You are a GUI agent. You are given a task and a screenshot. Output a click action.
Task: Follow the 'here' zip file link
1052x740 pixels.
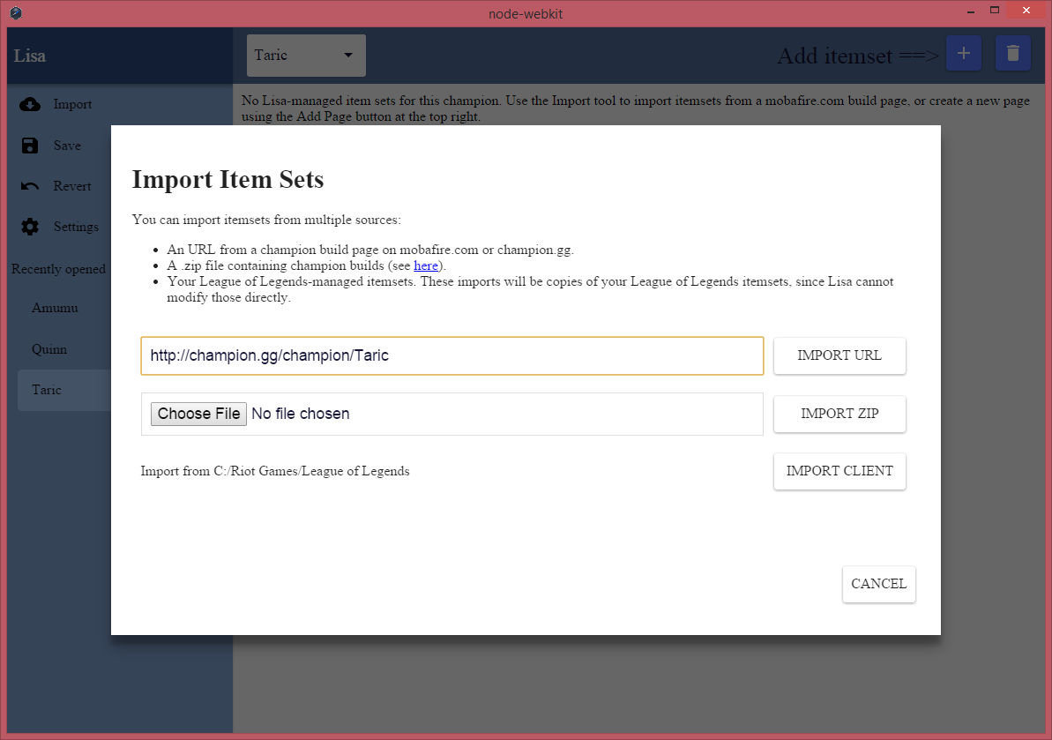(x=426, y=265)
